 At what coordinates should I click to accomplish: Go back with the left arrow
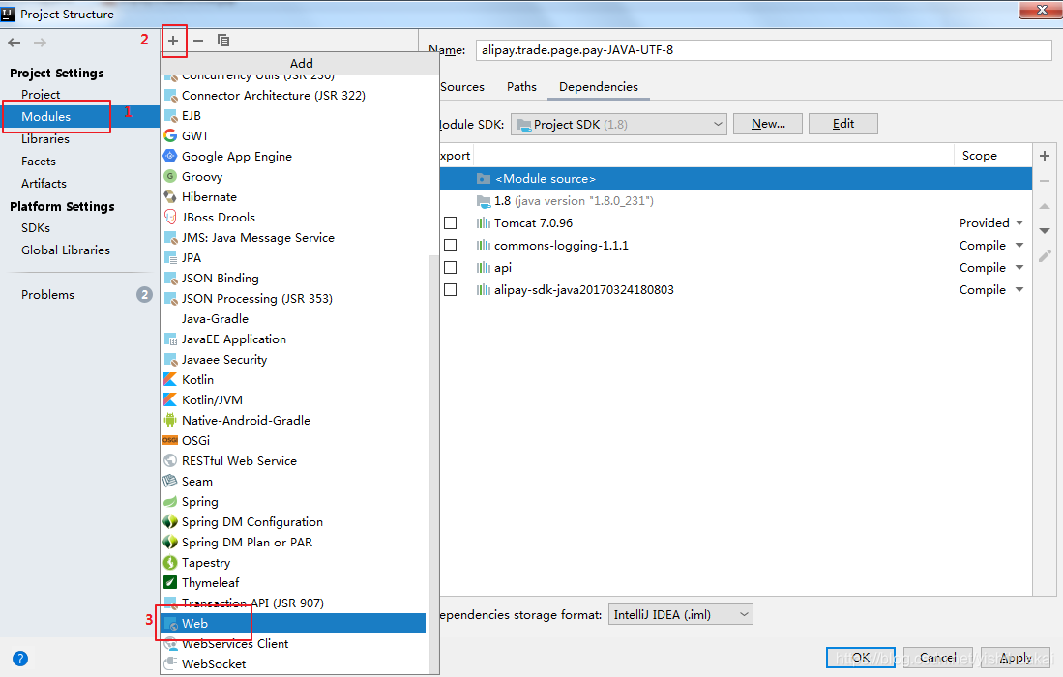point(15,43)
